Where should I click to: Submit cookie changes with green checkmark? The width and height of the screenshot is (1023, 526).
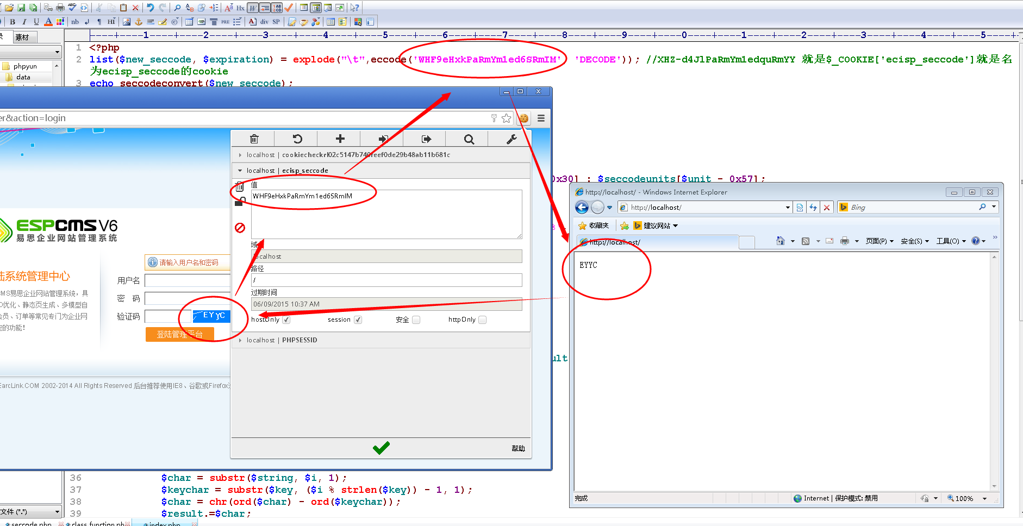381,448
